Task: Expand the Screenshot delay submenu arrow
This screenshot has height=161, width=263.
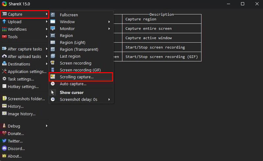Action: tap(109, 99)
